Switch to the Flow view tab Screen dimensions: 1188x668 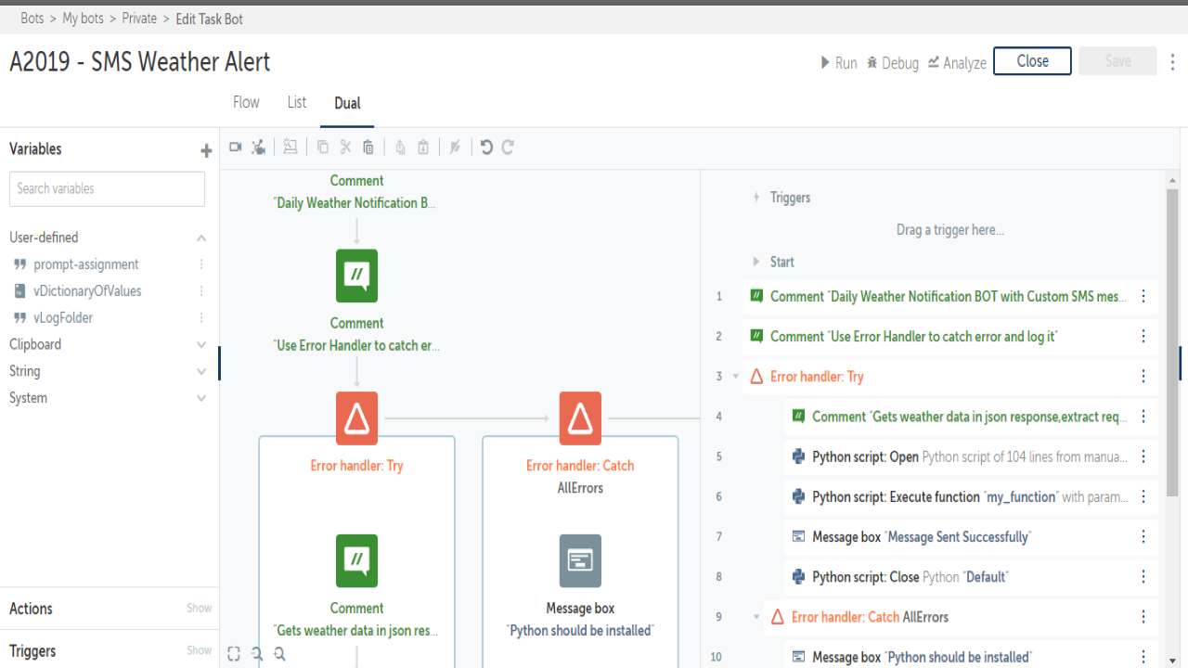246,103
